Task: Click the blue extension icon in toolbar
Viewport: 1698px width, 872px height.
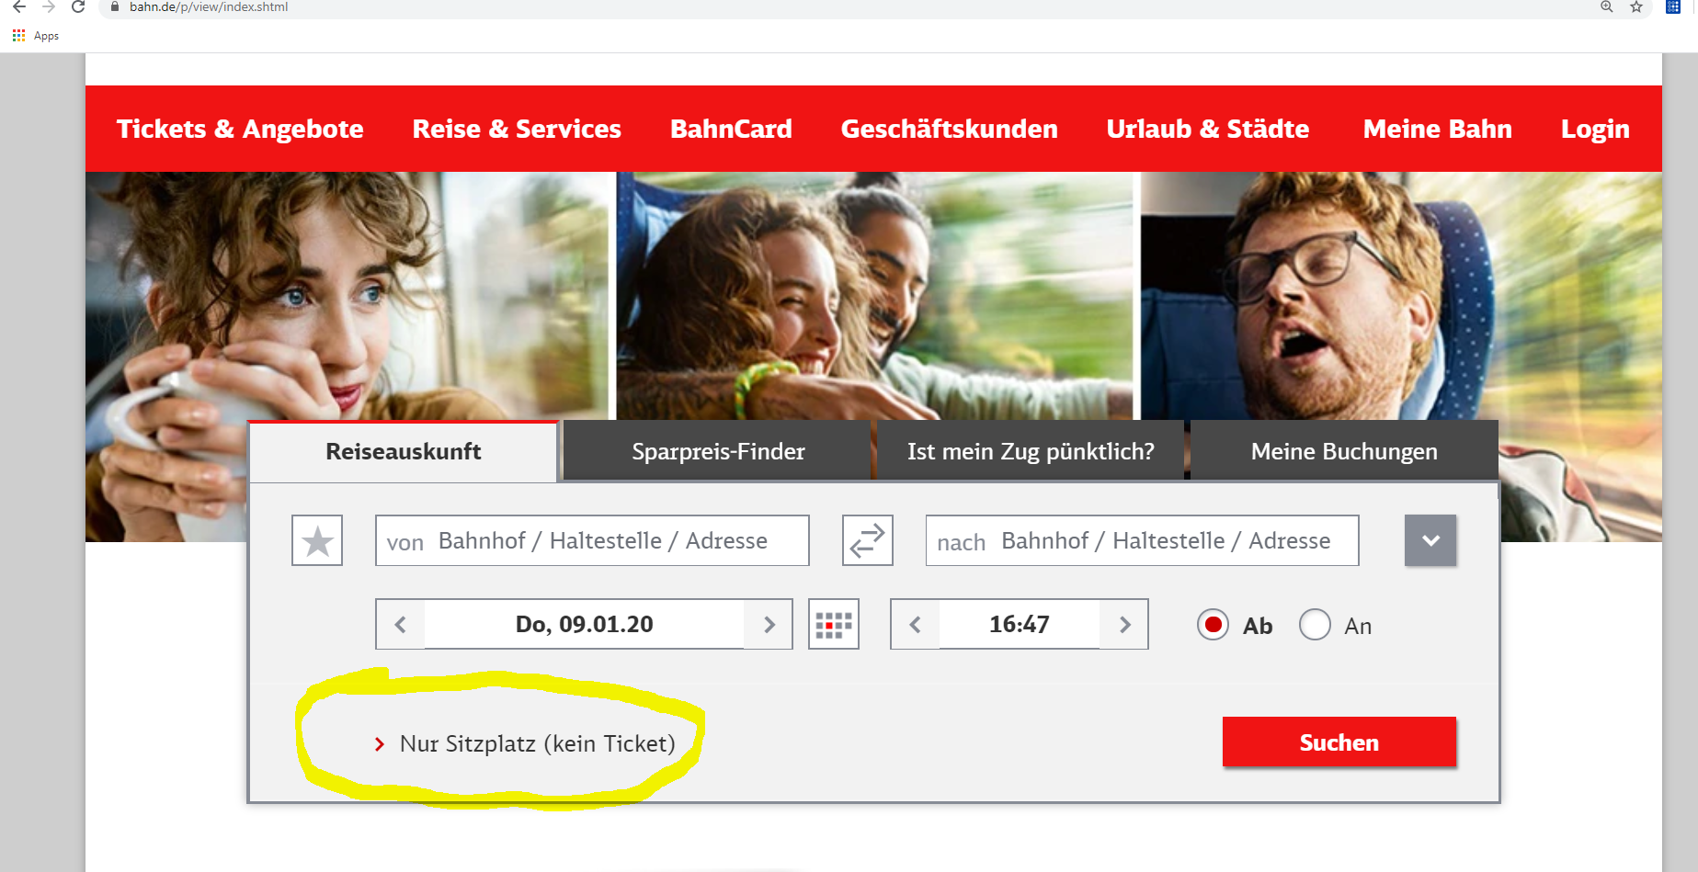Action: point(1673,7)
